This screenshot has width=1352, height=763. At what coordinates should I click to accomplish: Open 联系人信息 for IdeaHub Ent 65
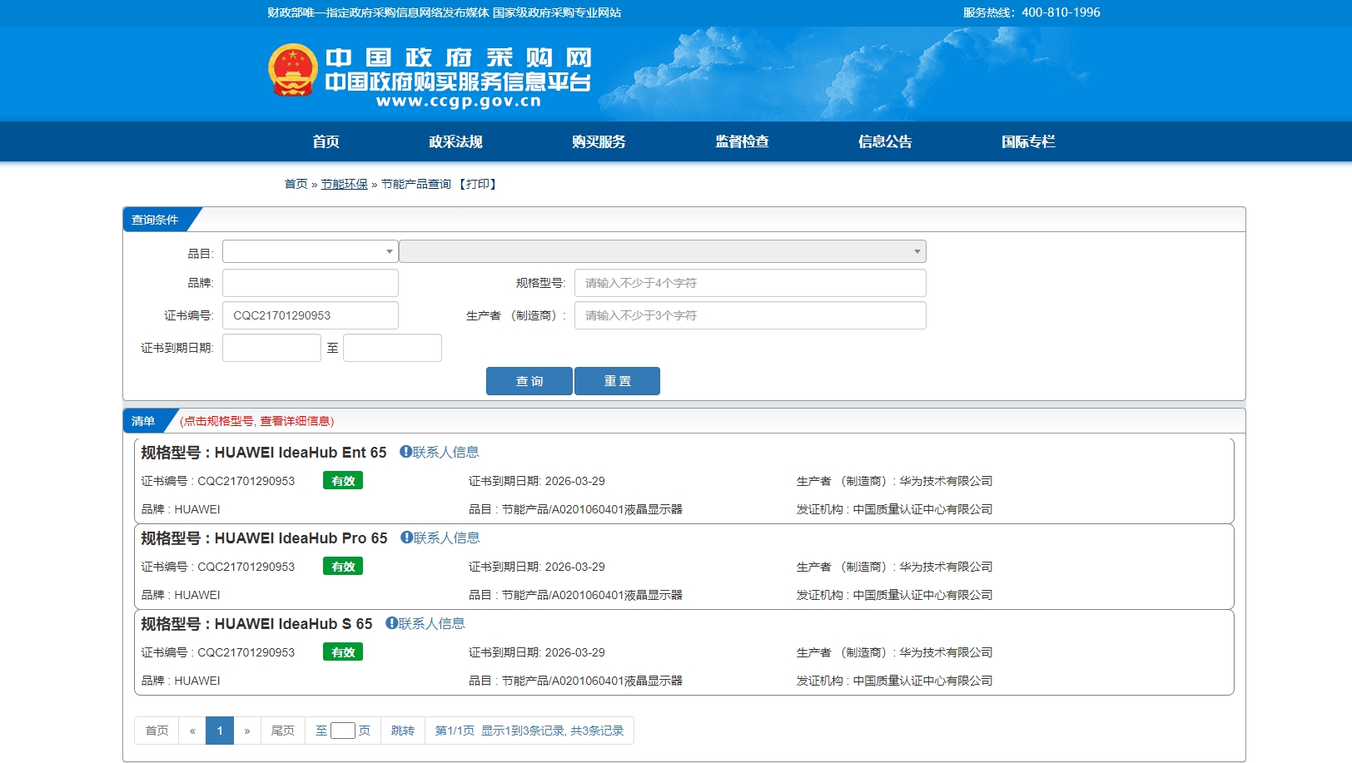[x=445, y=452]
